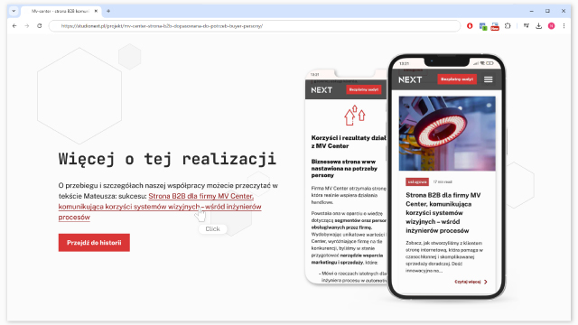This screenshot has width=578, height=325.
Task: Click the 'Czytaj więcej' link in the phone
Action: pyautogui.click(x=468, y=282)
